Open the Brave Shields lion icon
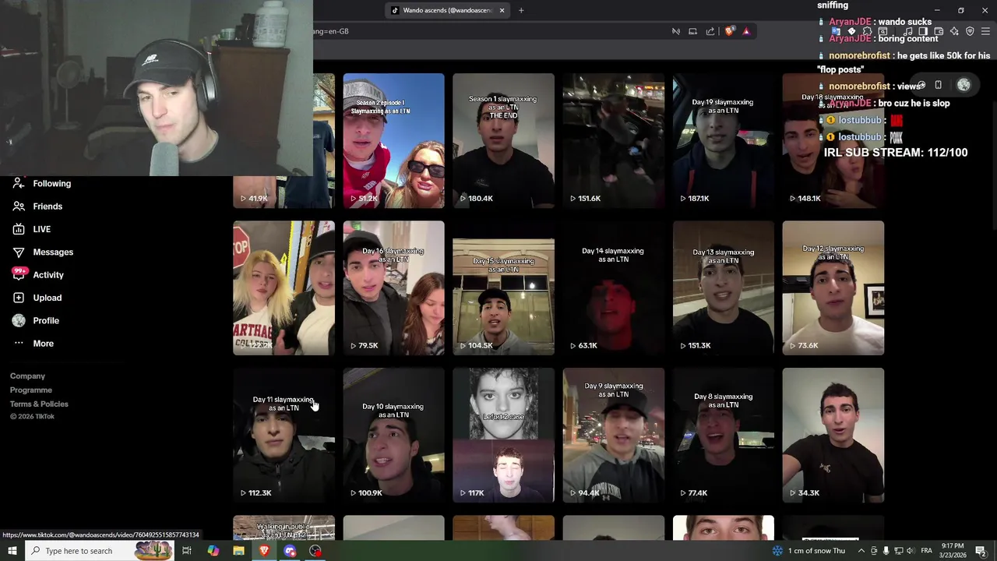997x561 pixels. [x=729, y=31]
